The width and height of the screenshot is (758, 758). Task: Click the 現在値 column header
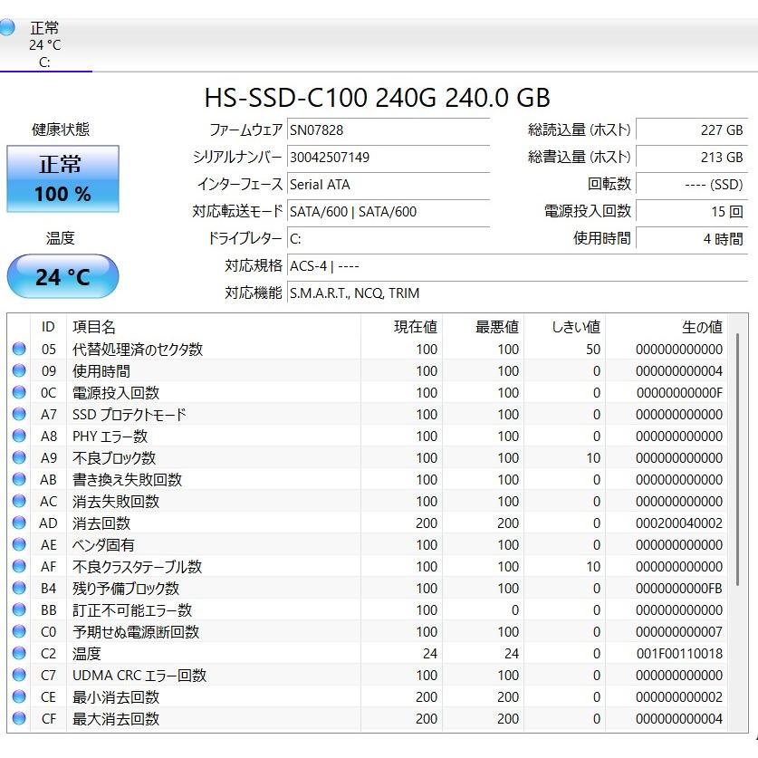(402, 327)
